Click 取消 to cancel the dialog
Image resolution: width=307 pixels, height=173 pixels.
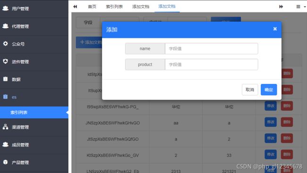coord(250,90)
